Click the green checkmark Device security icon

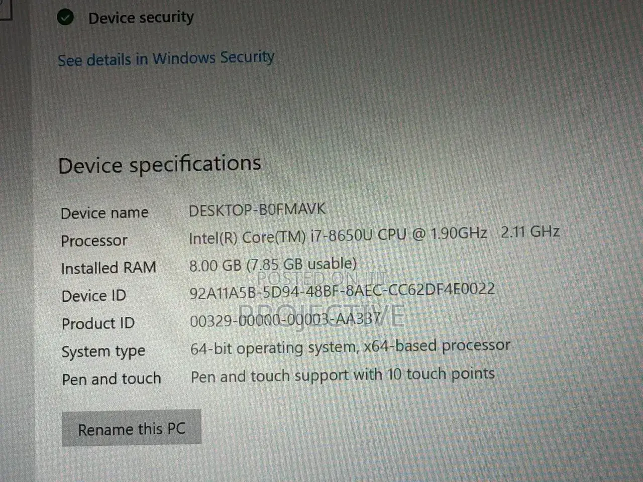pyautogui.click(x=66, y=18)
